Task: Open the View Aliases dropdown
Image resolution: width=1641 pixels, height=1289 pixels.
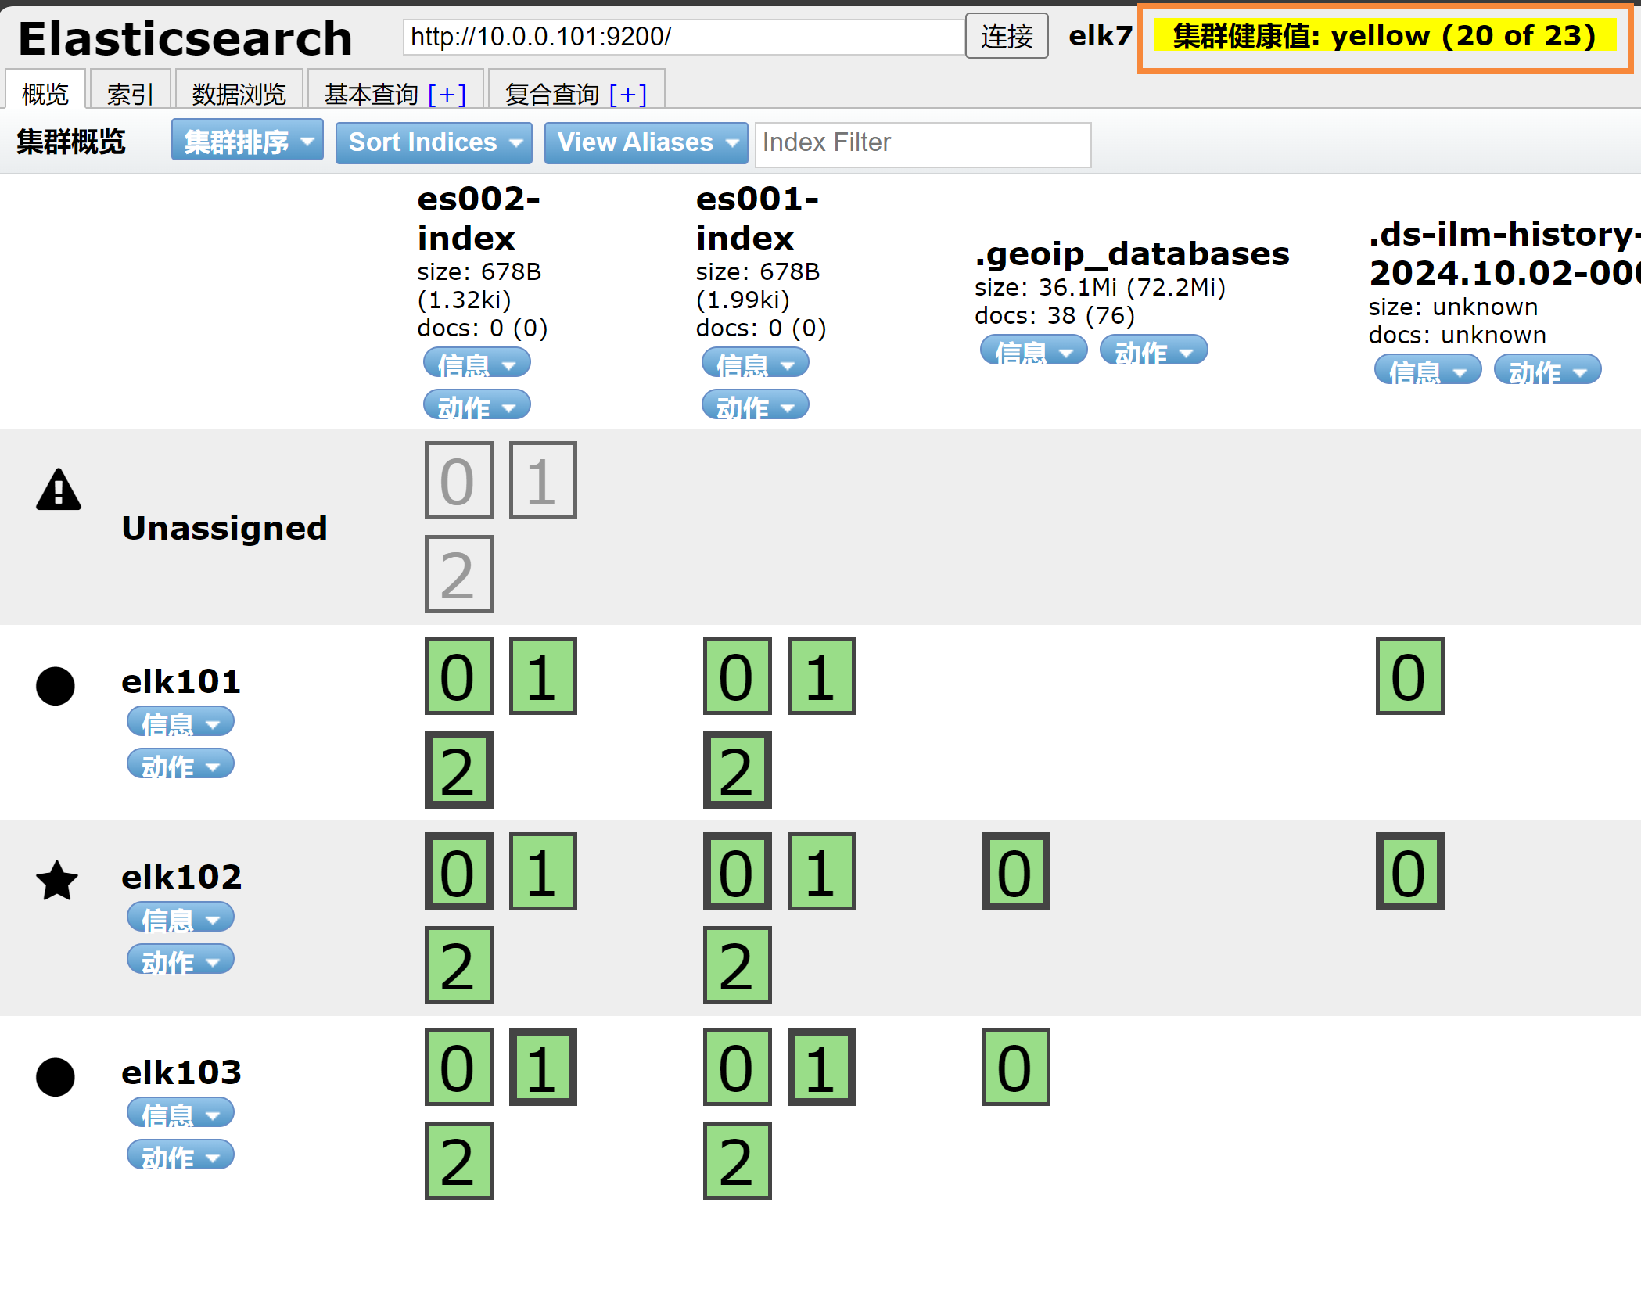Action: 646,142
